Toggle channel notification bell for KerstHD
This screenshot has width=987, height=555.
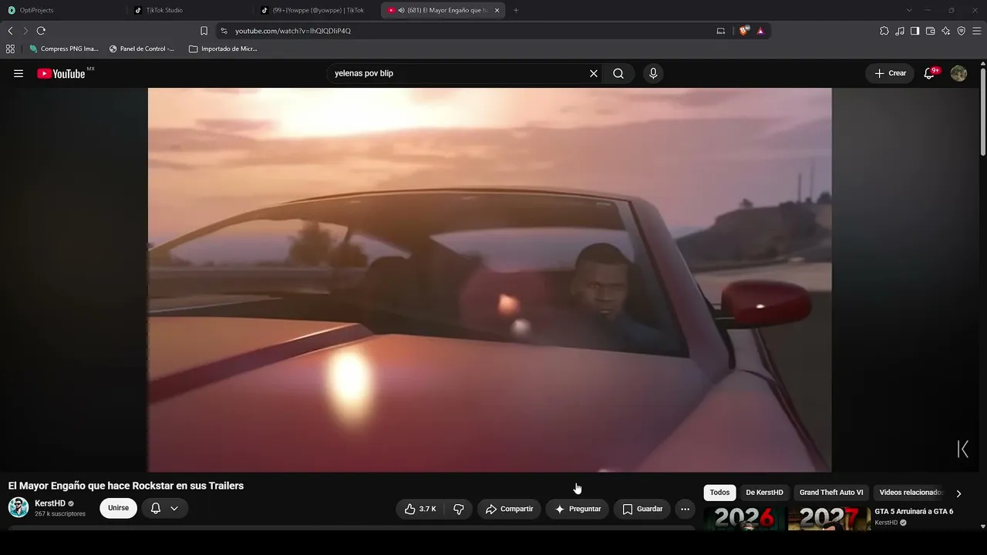tap(156, 509)
